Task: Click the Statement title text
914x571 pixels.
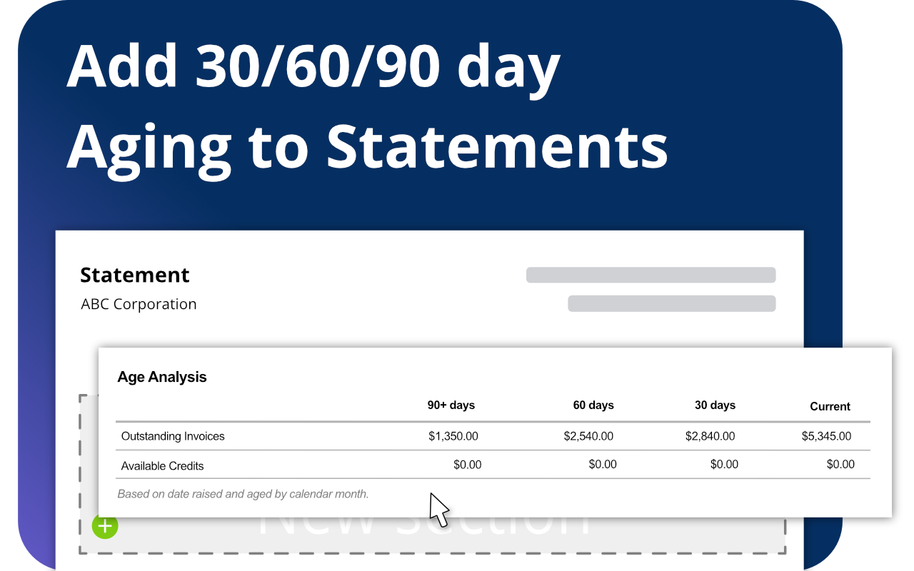Action: pos(135,275)
